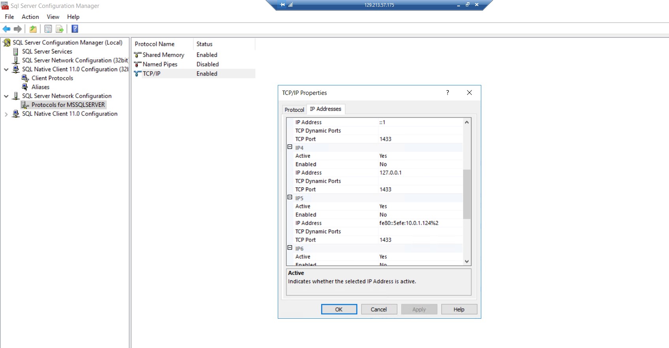This screenshot has width=669, height=348.
Task: Select Protocols for MSSQLSERVER tree item
Action: point(68,105)
